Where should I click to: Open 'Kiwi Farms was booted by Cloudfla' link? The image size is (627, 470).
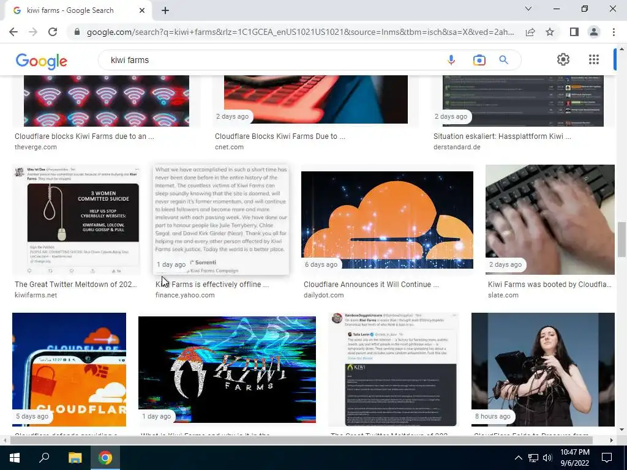pyautogui.click(x=550, y=285)
